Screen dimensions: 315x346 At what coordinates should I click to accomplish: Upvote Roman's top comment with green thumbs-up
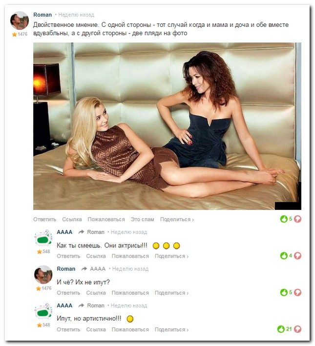tap(284, 219)
